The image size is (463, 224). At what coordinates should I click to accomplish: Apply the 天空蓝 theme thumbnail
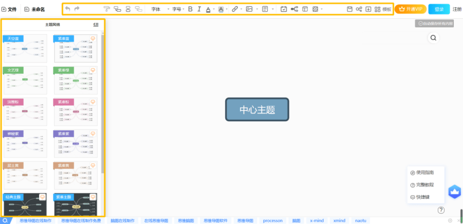click(25, 48)
